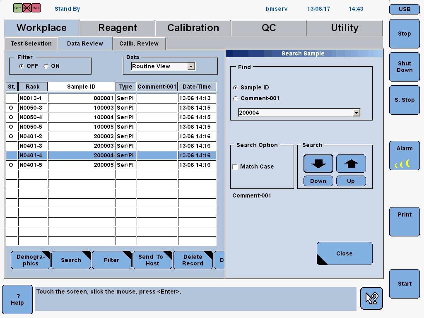Screen dimensions: 424x318
Task: Expand the 200004 search value dropdown
Action: 357,113
